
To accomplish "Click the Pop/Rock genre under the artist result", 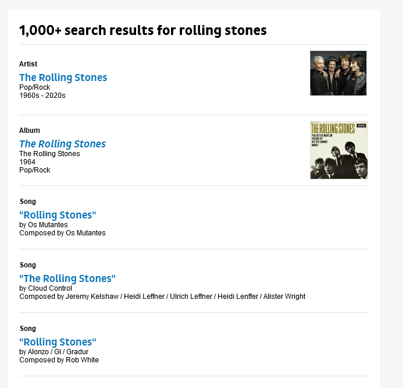I will [34, 87].
